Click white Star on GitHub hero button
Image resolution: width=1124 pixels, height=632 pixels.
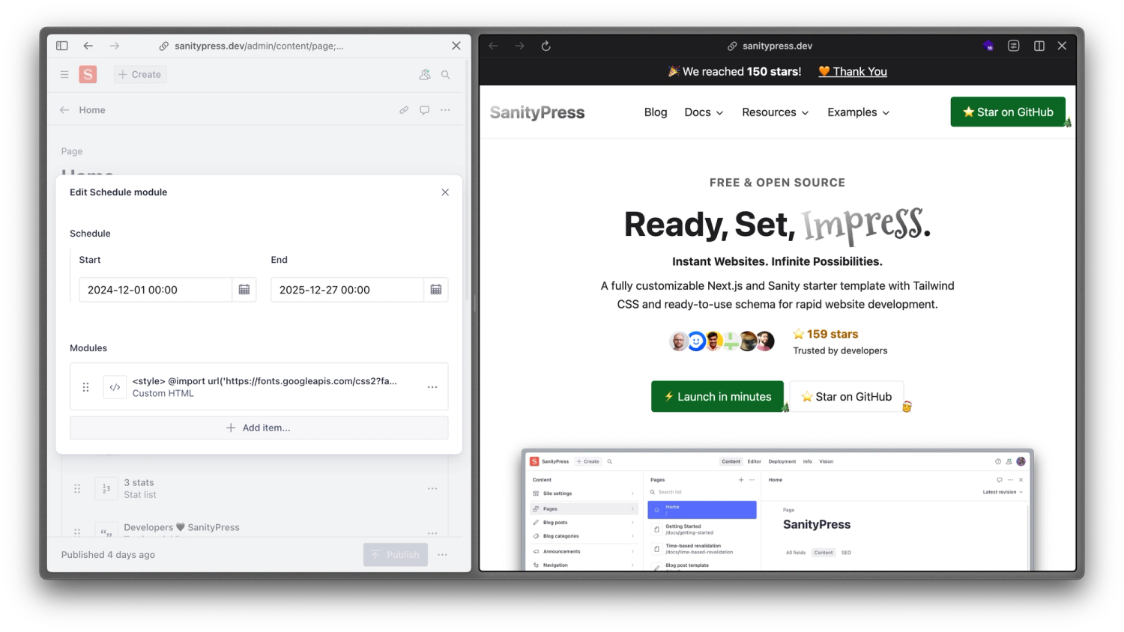pos(847,397)
